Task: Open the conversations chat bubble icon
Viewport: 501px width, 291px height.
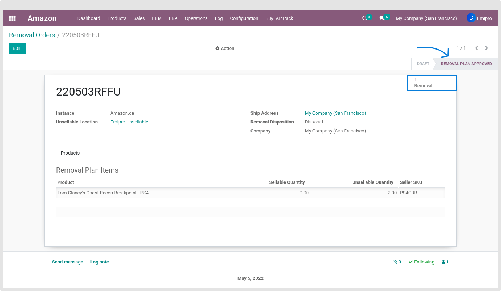Action: [x=382, y=18]
